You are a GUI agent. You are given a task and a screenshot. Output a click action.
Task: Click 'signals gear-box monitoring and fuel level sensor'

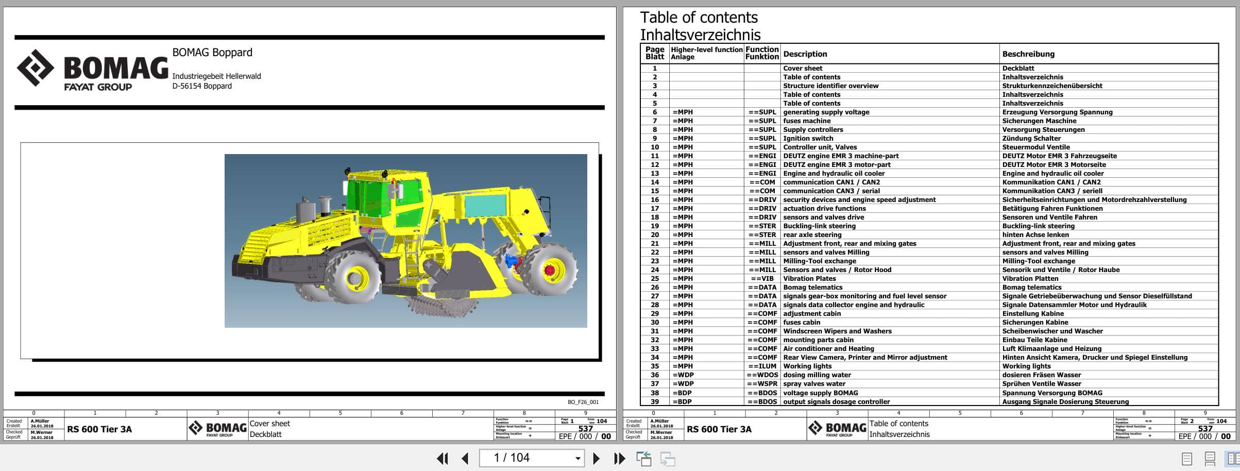pos(864,296)
